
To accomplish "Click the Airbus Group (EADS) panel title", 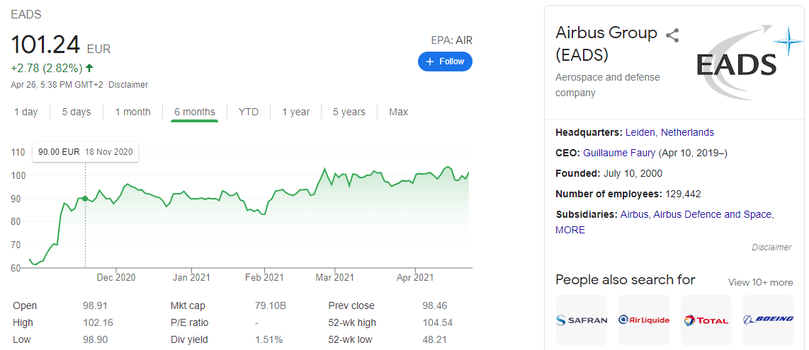I will [x=606, y=43].
